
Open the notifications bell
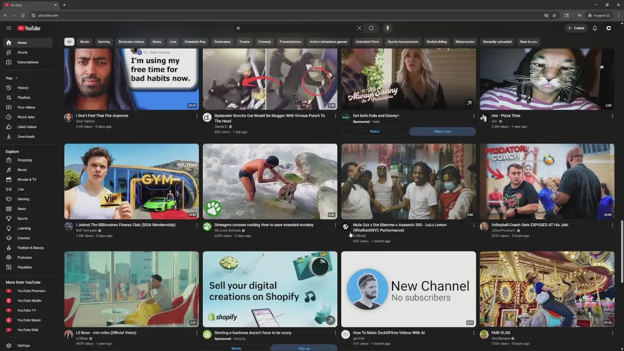pos(595,28)
